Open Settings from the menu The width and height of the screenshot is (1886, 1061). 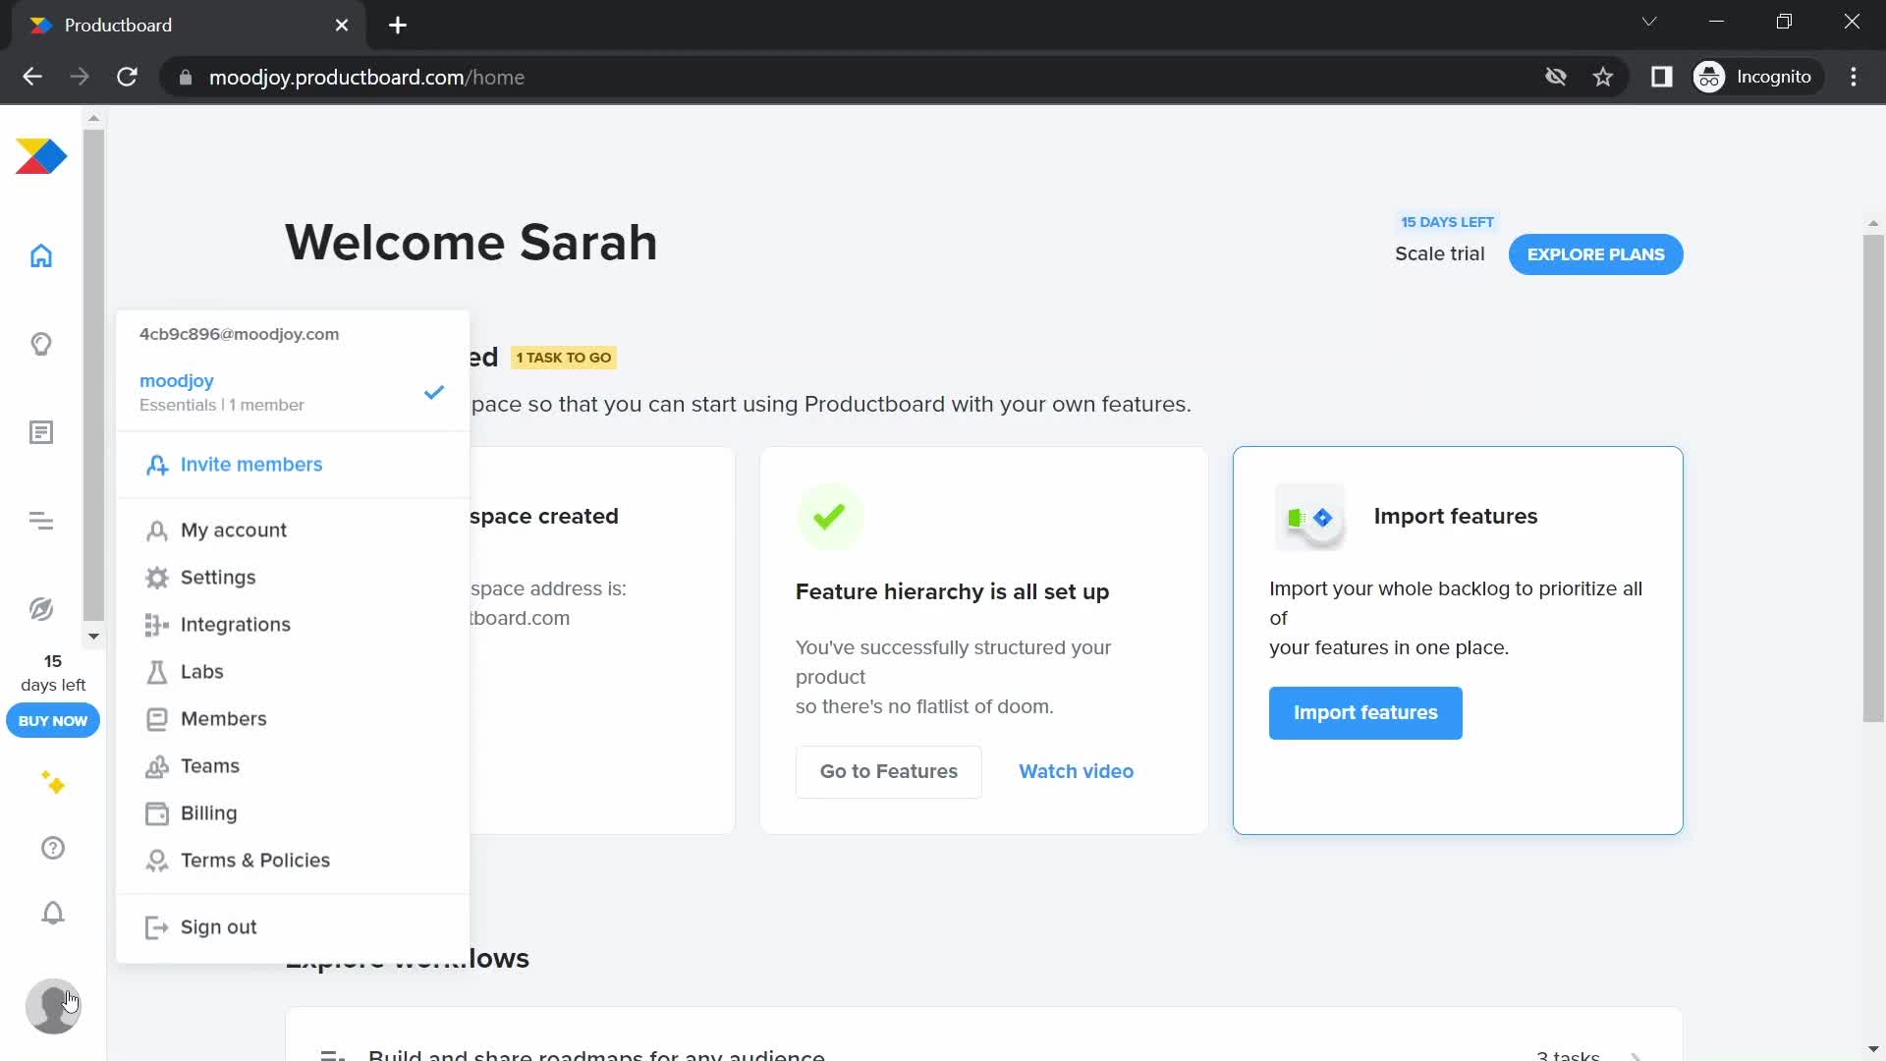pyautogui.click(x=293, y=578)
